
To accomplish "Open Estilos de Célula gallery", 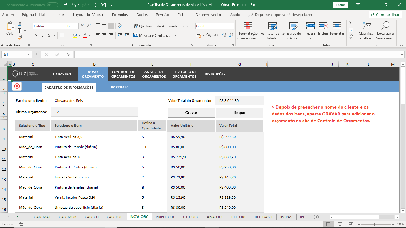I will (293, 31).
